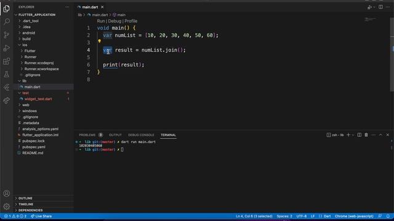Open the Testing beaker view

point(7,74)
